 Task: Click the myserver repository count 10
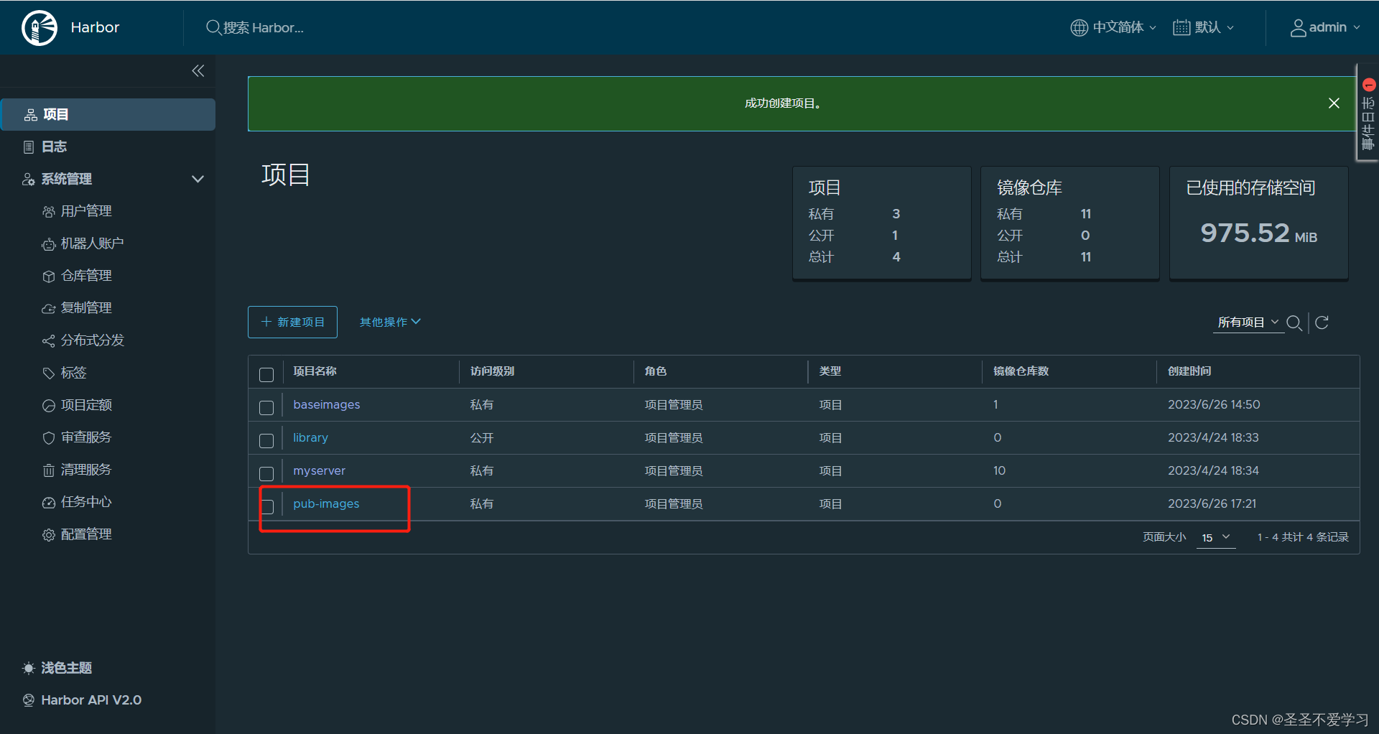(x=999, y=470)
